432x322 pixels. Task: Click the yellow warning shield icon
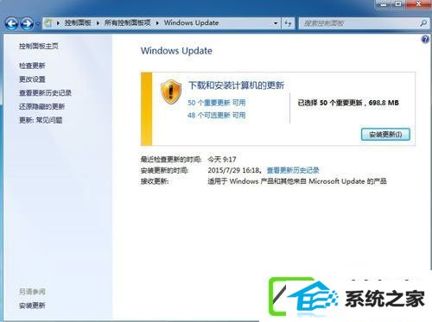tap(171, 92)
